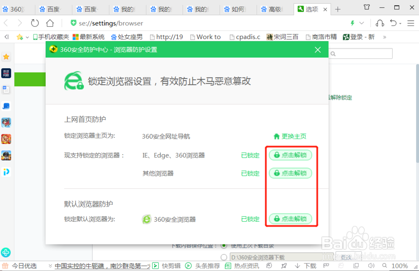Image resolution: width=419 pixels, height=271 pixels.
Task: Reload the page with the refresh icon
Action: 35,23
